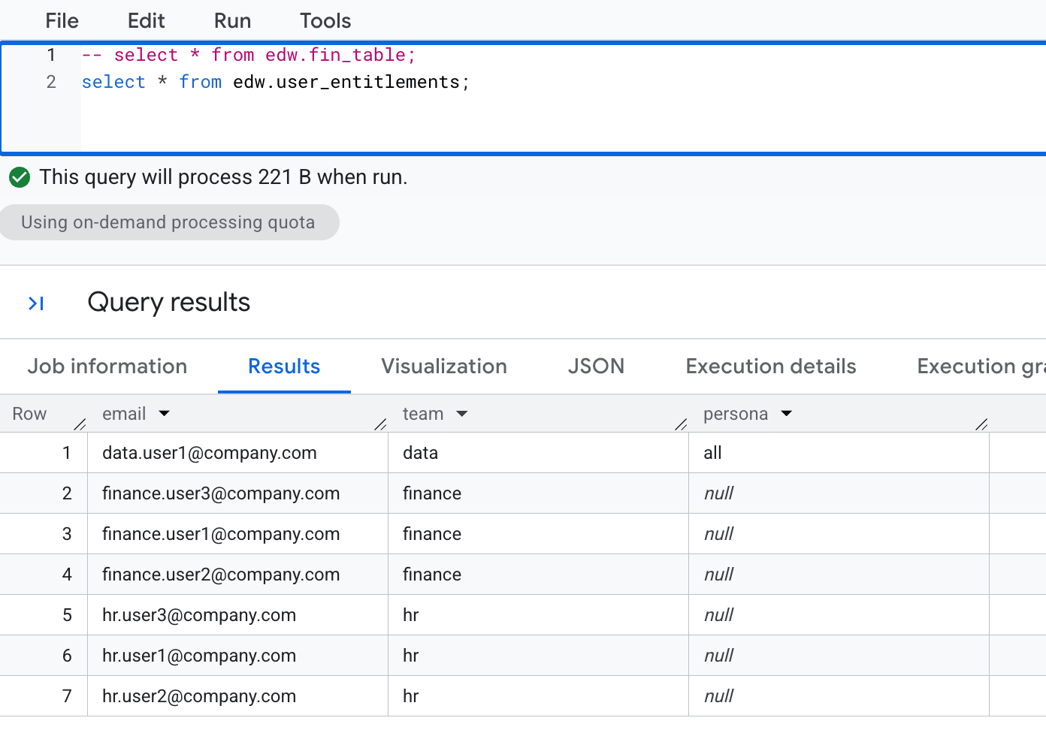Open the Run menu

tap(232, 21)
